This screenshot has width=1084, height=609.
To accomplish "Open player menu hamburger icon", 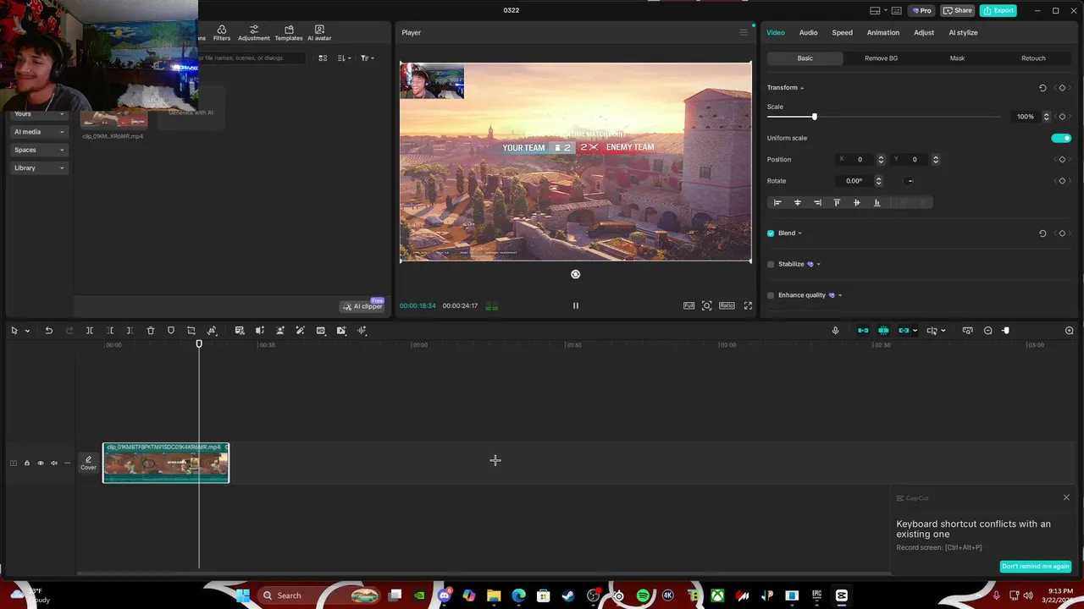I will (x=744, y=32).
